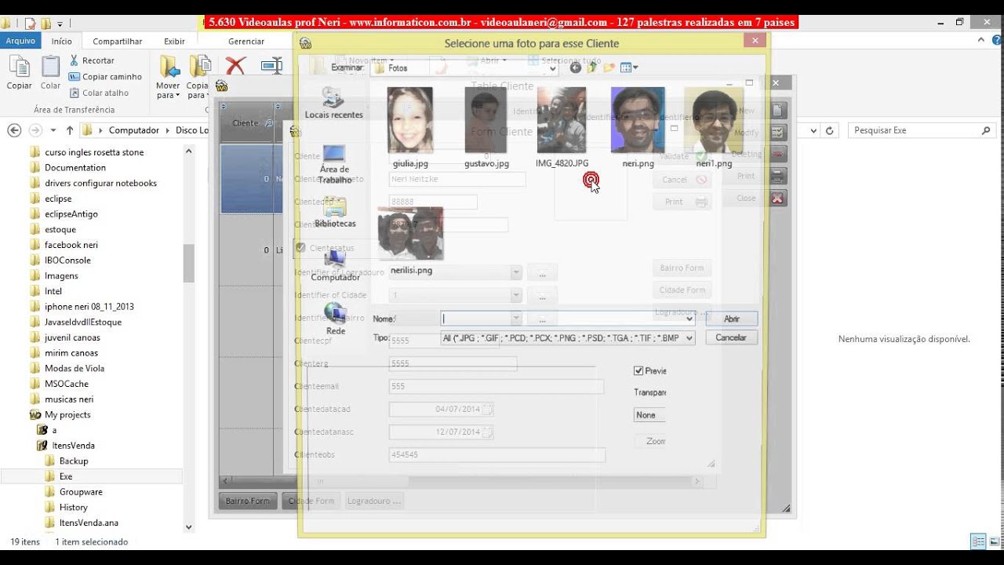
Task: Open Locais recentes in dialog sidebar
Action: coord(334,103)
